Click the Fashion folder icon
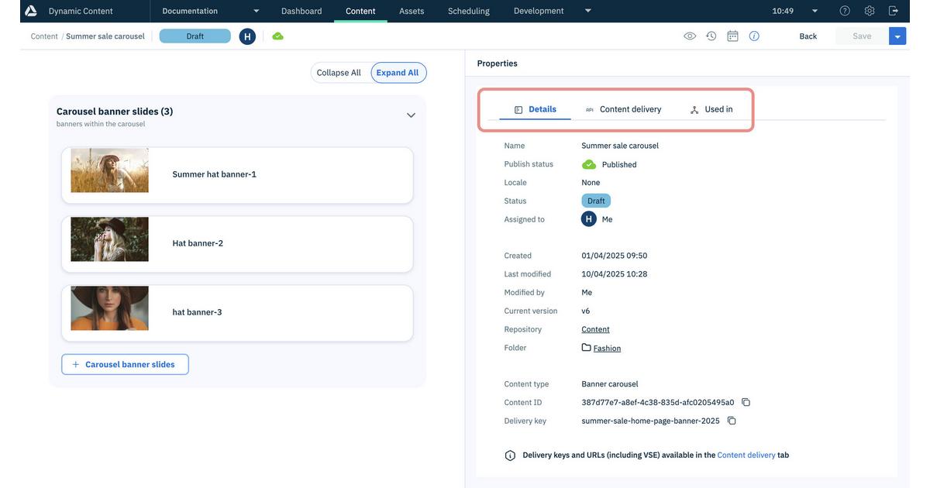 [x=587, y=348]
